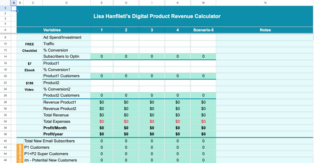Click the Ad Spend input cell for scenario 1

click(102, 38)
